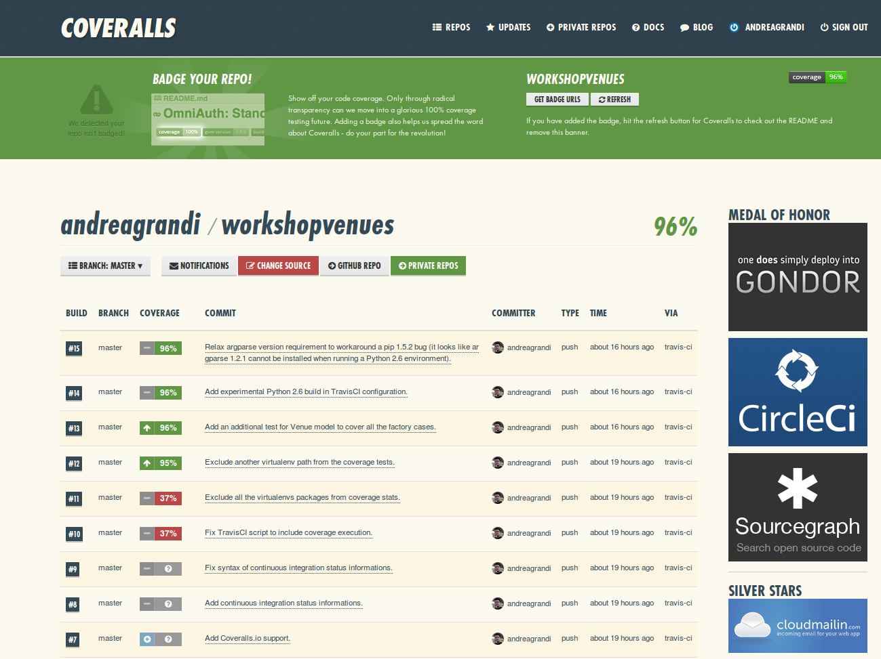Click 'about 19 hours ago' on build #7 row
Image resolution: width=881 pixels, height=659 pixels.
[x=622, y=639]
